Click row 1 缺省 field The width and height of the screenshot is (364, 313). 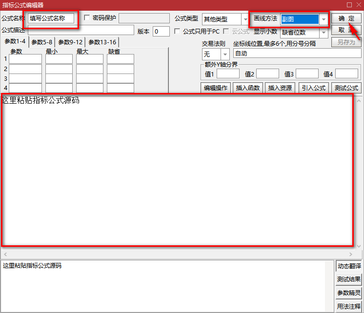click(120, 59)
